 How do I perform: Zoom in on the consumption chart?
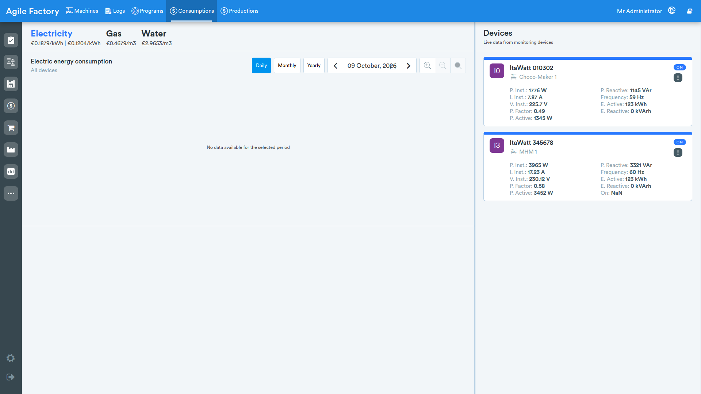(427, 66)
